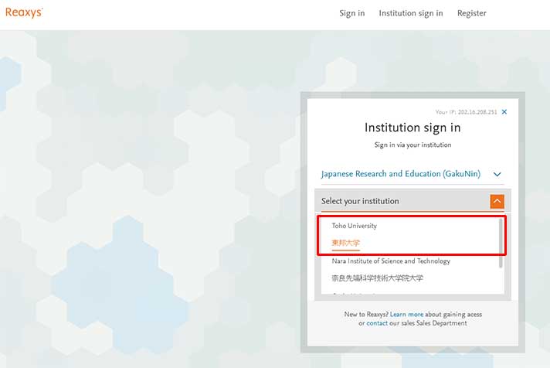Close the Institution sign in dialog
This screenshot has width=550, height=368.
[504, 112]
